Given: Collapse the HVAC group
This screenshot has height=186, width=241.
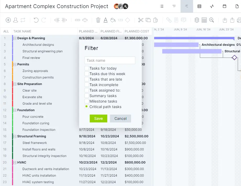Looking at the screenshot, I should 15,162.
